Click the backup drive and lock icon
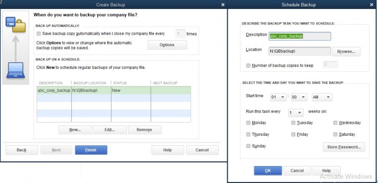The height and width of the screenshot is (183, 378). 16,25
